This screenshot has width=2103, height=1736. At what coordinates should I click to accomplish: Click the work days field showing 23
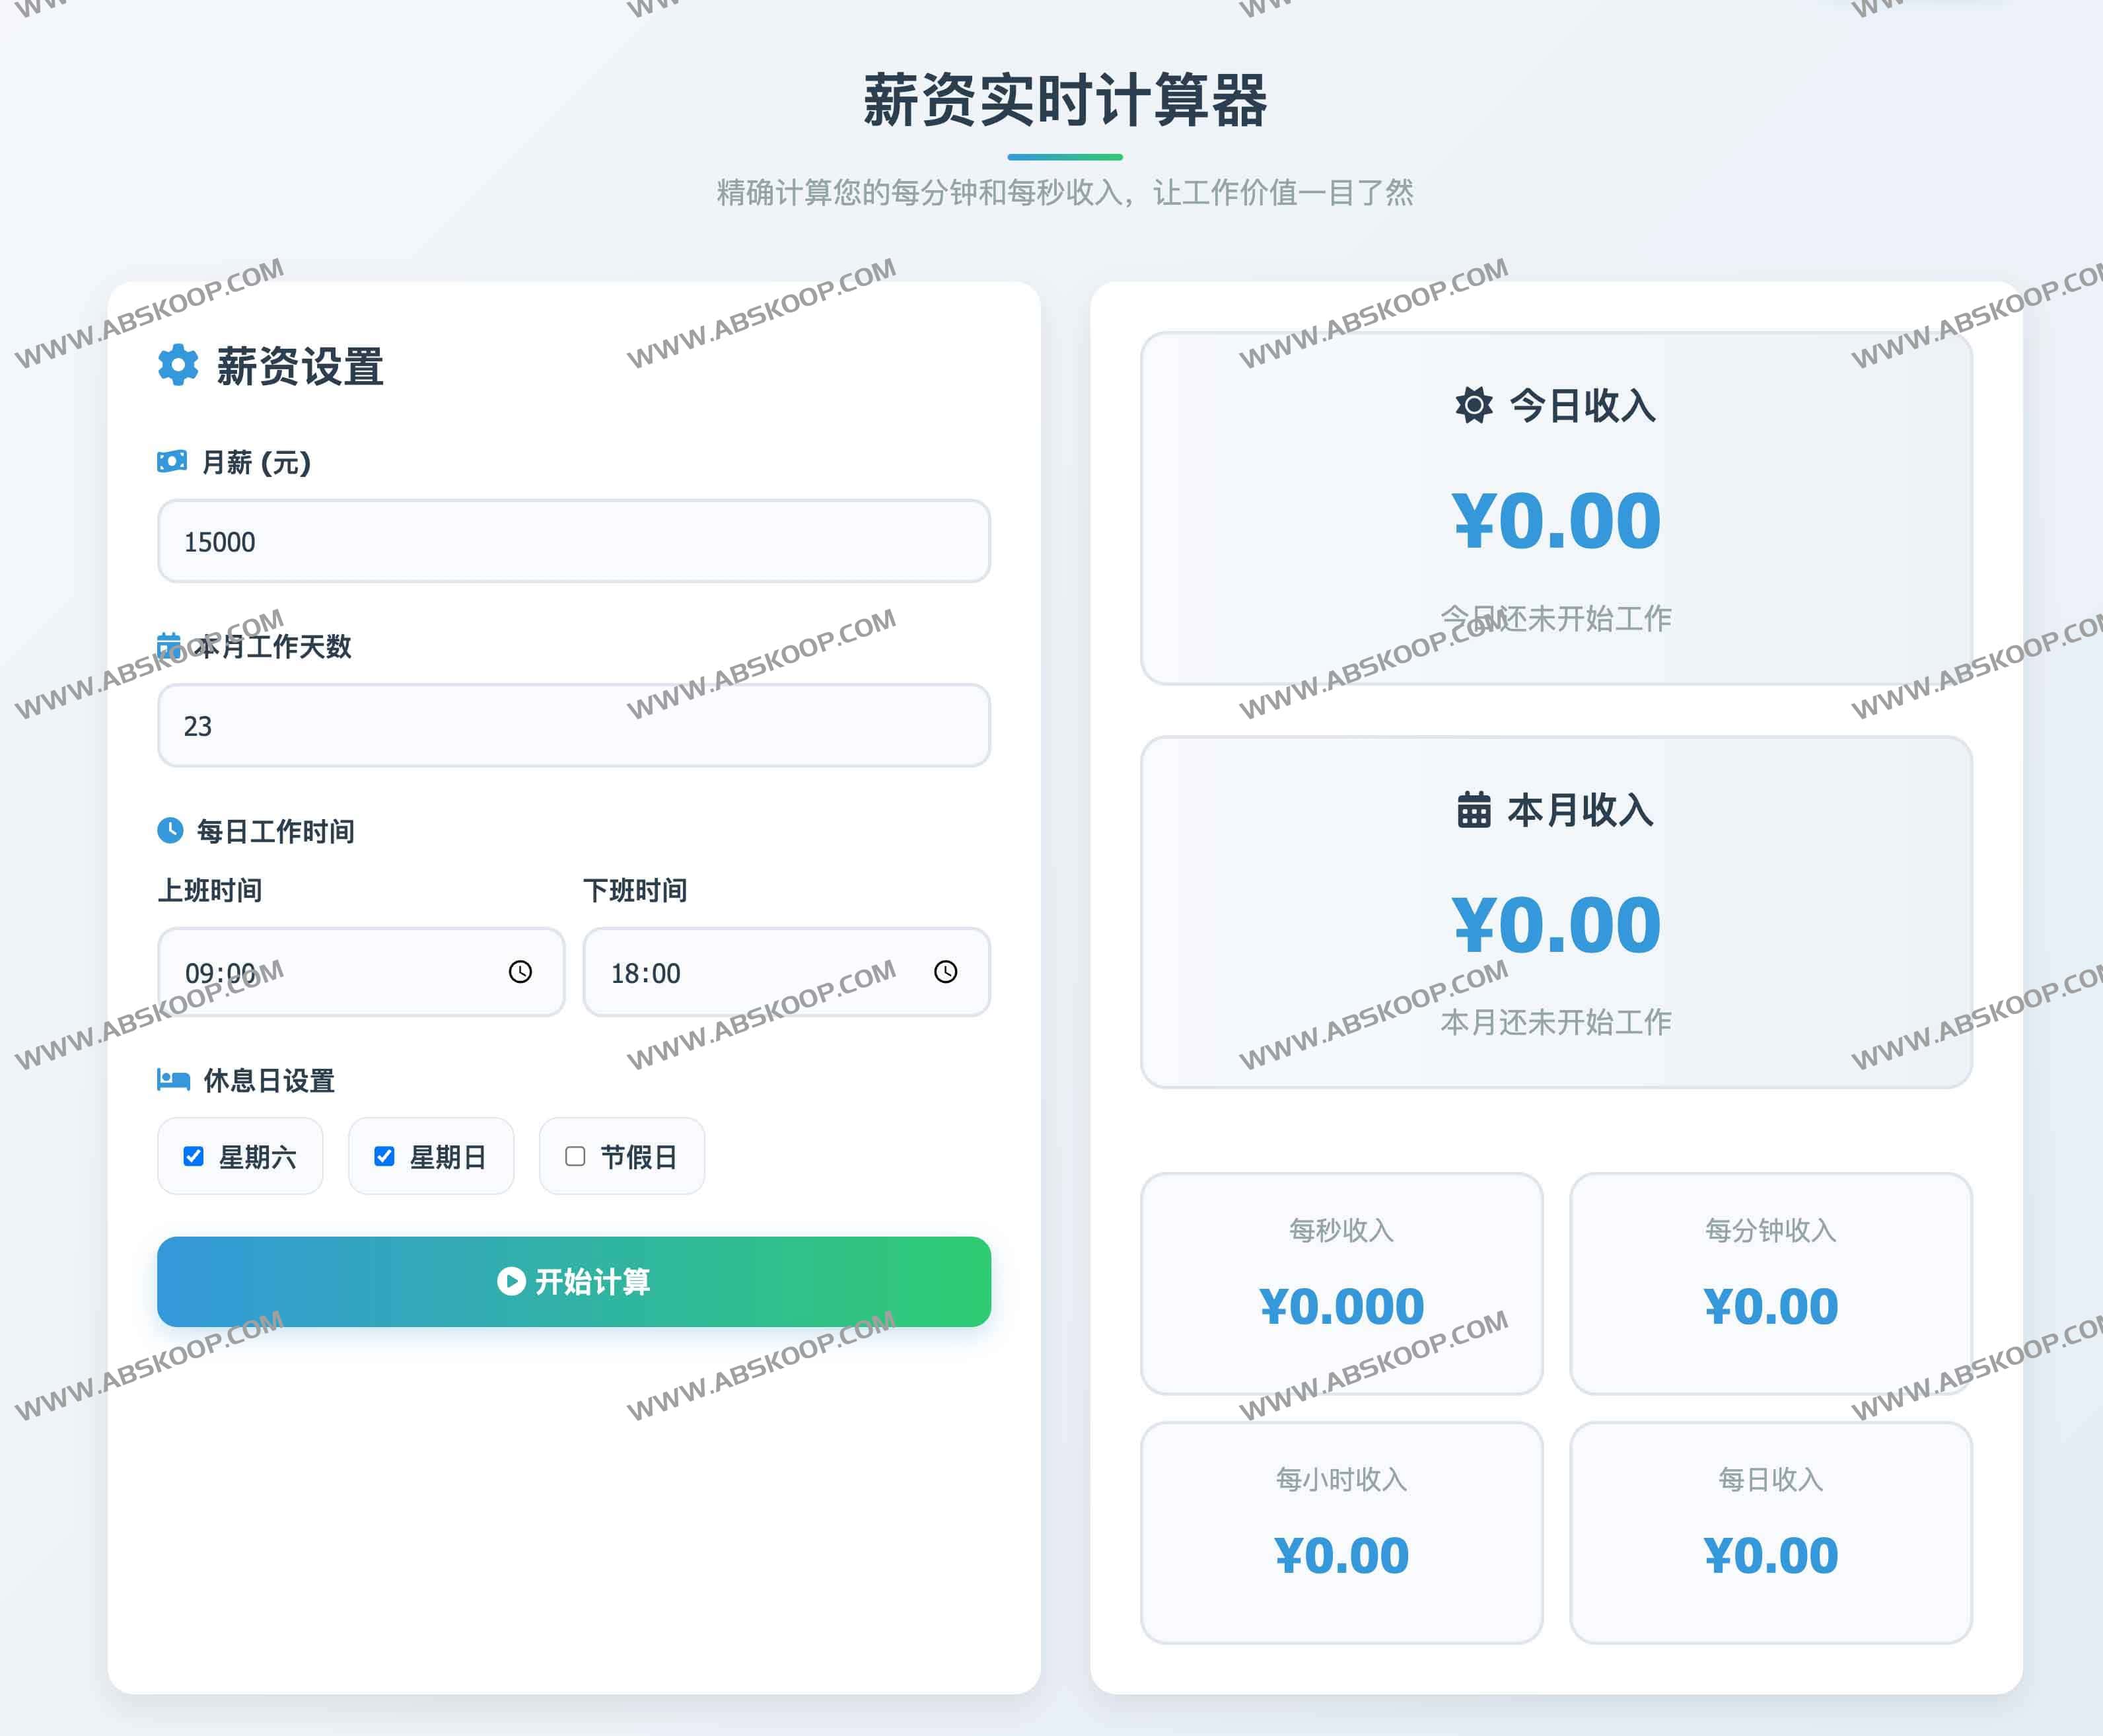coord(573,725)
